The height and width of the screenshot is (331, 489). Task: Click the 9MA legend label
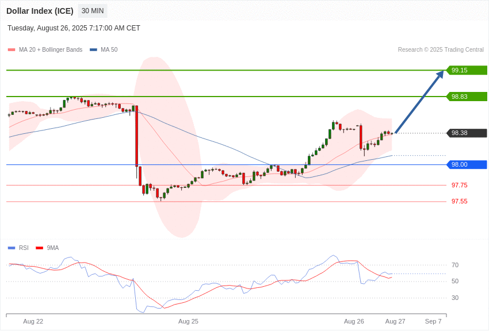click(x=53, y=248)
